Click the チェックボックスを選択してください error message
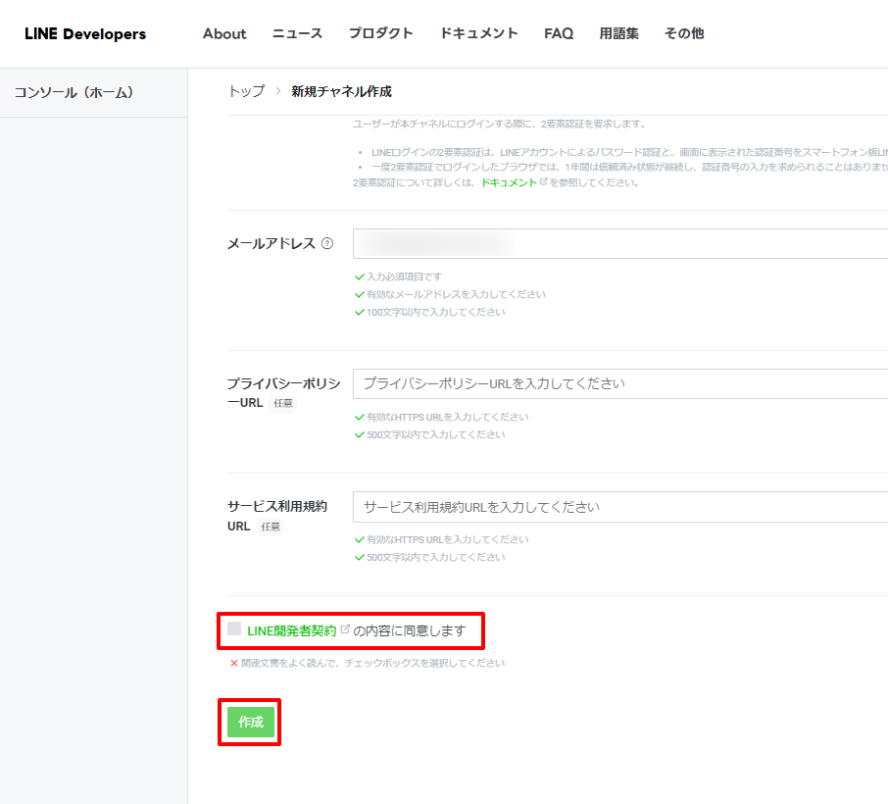Screen dimensions: 888x804 coord(372,663)
